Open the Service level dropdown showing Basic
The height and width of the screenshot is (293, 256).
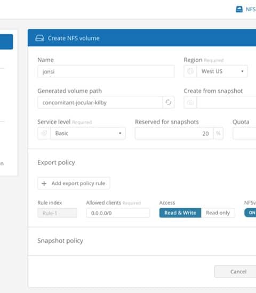coord(88,133)
